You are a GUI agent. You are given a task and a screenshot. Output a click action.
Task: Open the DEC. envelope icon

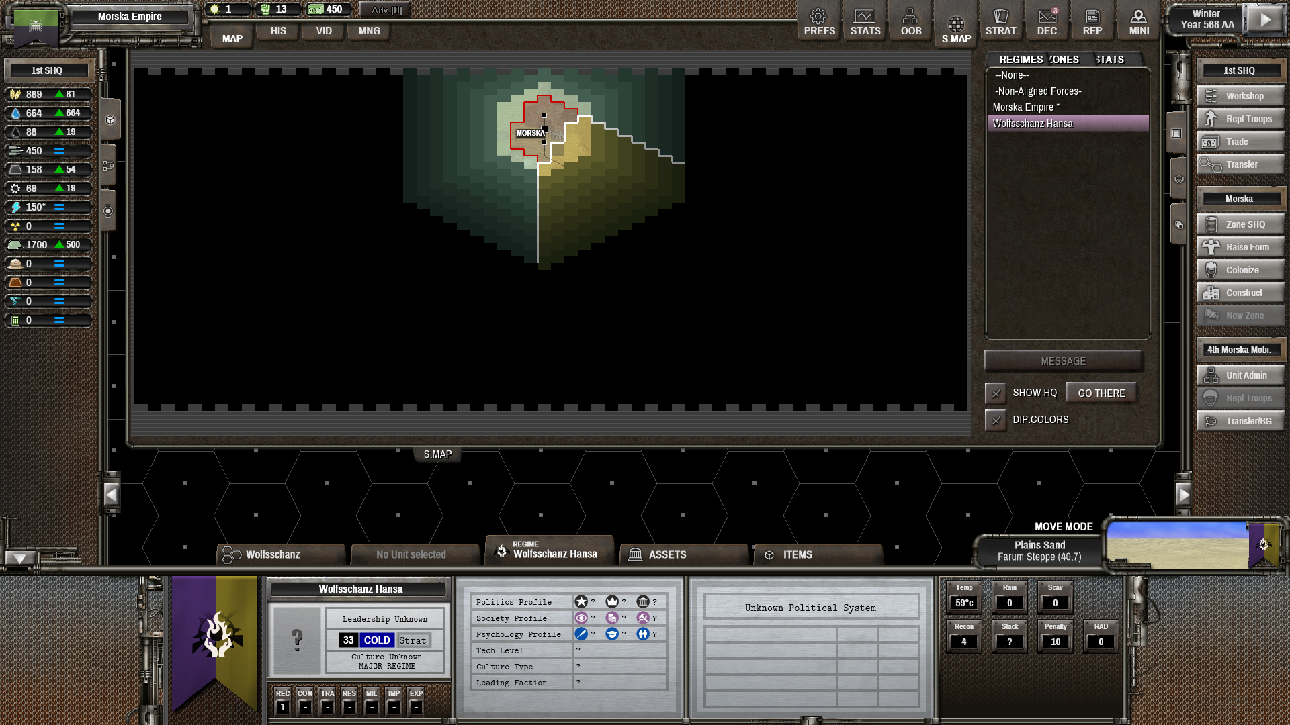point(1047,21)
